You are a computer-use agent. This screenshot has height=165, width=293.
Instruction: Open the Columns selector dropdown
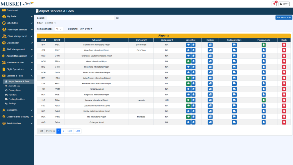click(86, 29)
